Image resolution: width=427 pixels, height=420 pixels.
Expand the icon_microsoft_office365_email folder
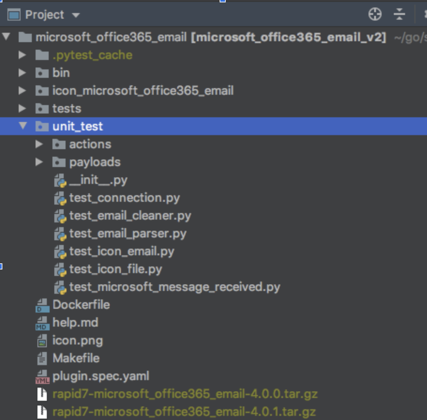(x=22, y=90)
